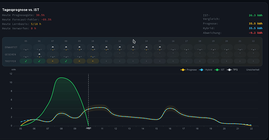The image size is (269, 140).
Task: Click the green checkmark hit badge for hour 08
Action: pyautogui.click(x=66, y=61)
